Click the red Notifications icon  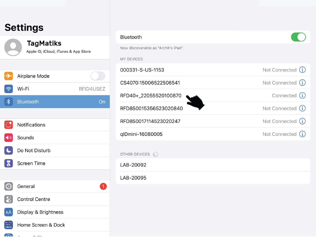(x=9, y=125)
